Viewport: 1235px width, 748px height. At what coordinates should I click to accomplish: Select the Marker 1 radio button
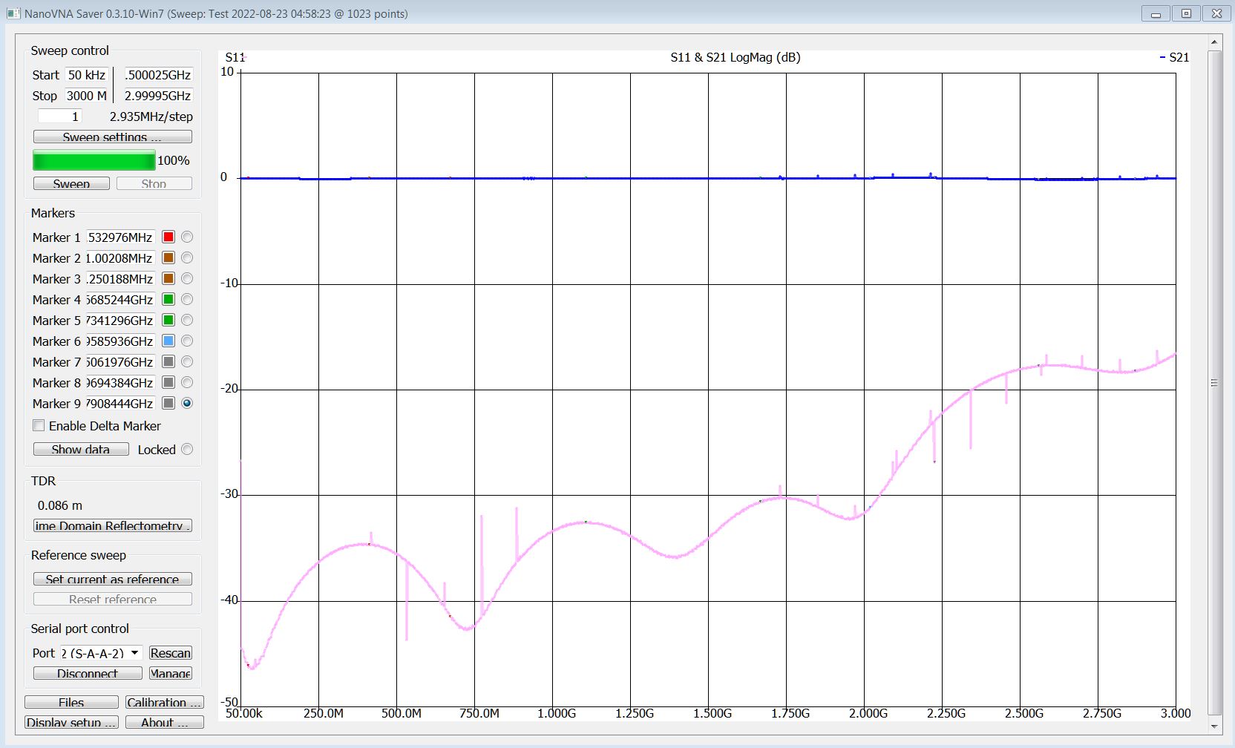pos(187,237)
